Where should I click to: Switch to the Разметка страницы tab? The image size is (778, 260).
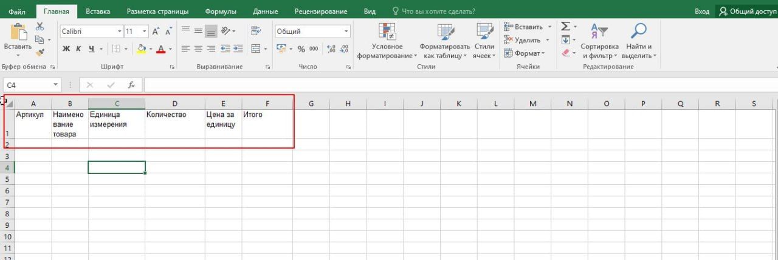(157, 11)
